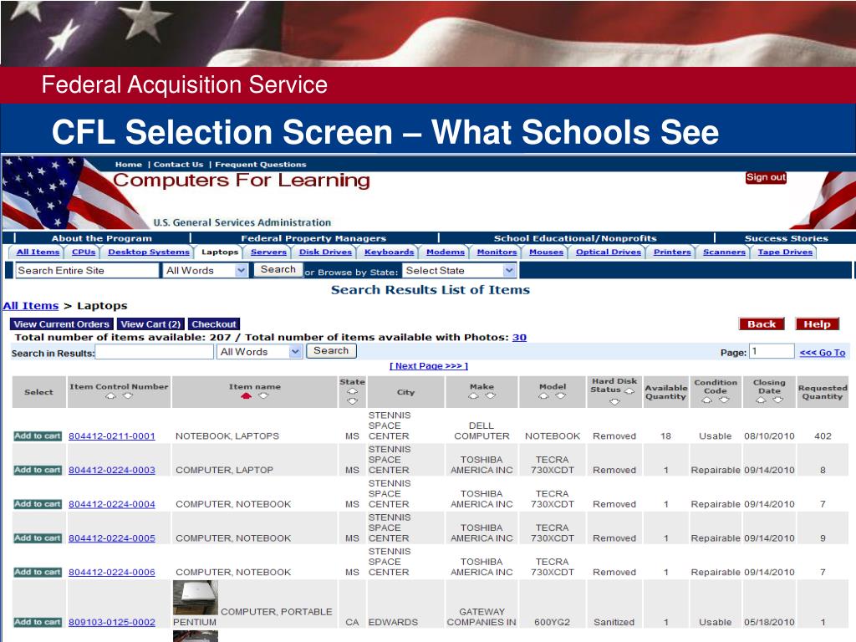Click the Home link
Image resolution: width=856 pixels, height=642 pixels.
tap(128, 165)
